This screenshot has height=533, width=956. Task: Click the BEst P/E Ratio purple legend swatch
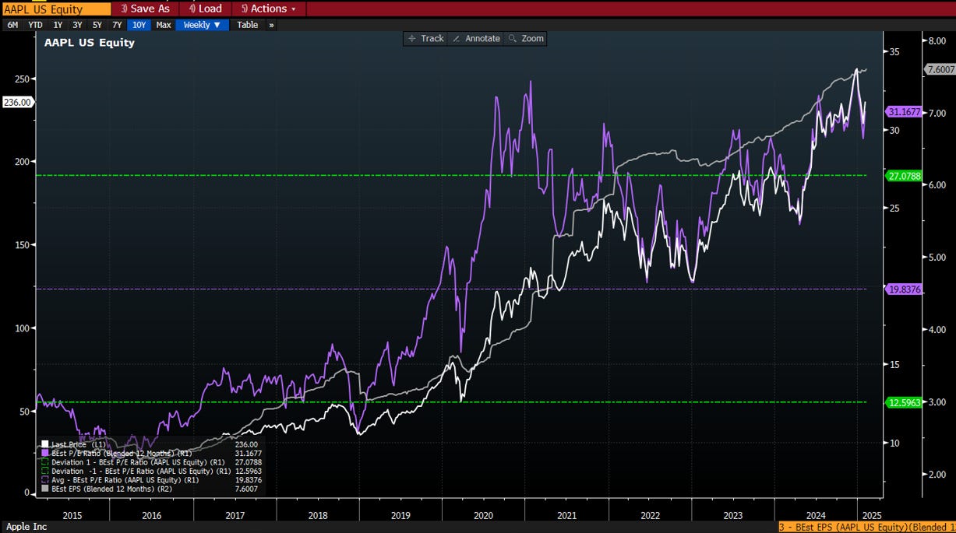tap(45, 453)
